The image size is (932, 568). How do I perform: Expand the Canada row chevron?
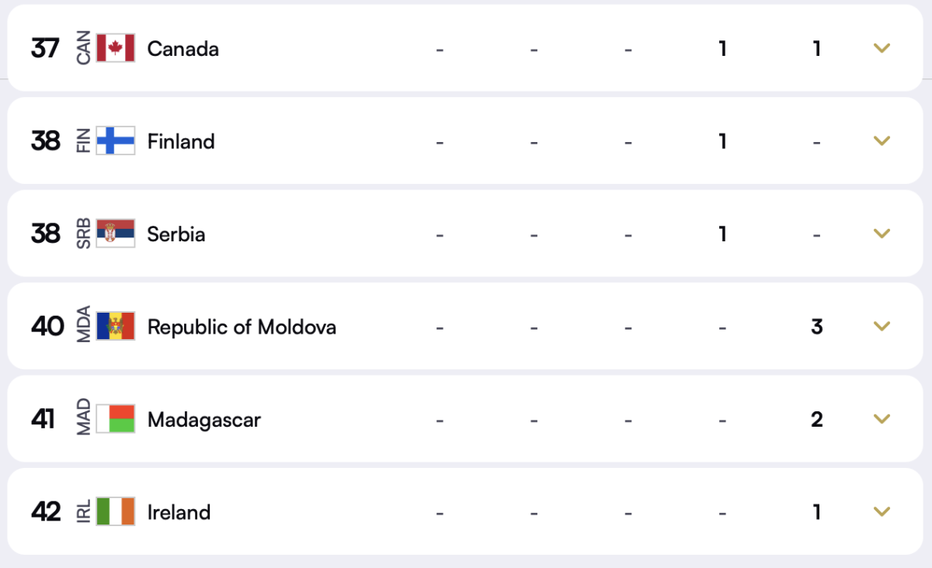click(881, 48)
